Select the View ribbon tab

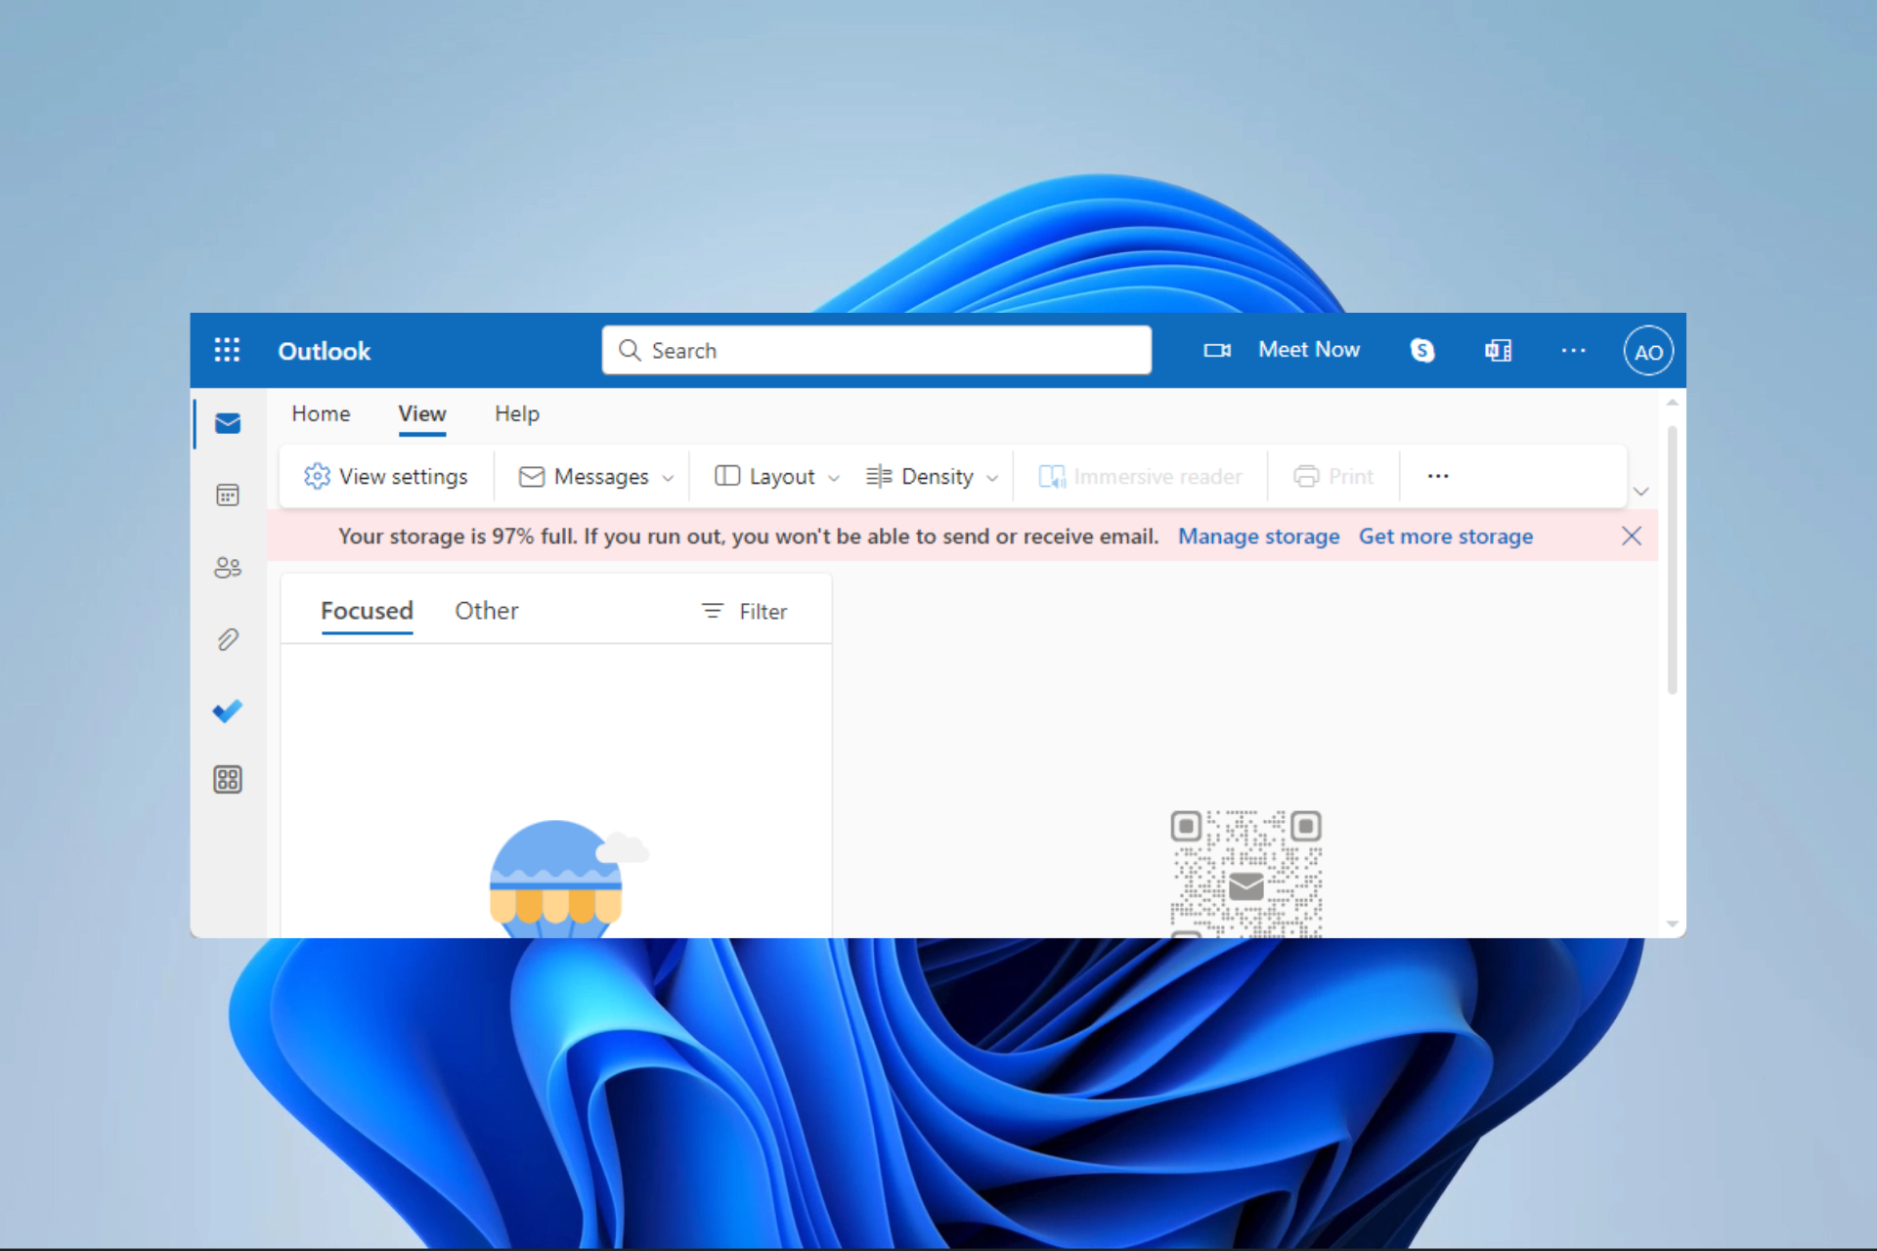point(421,413)
